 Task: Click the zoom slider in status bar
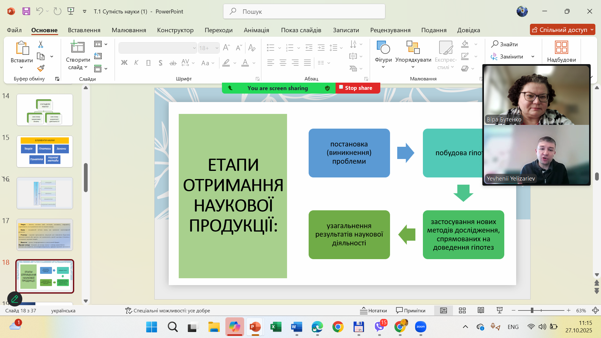click(x=532, y=310)
